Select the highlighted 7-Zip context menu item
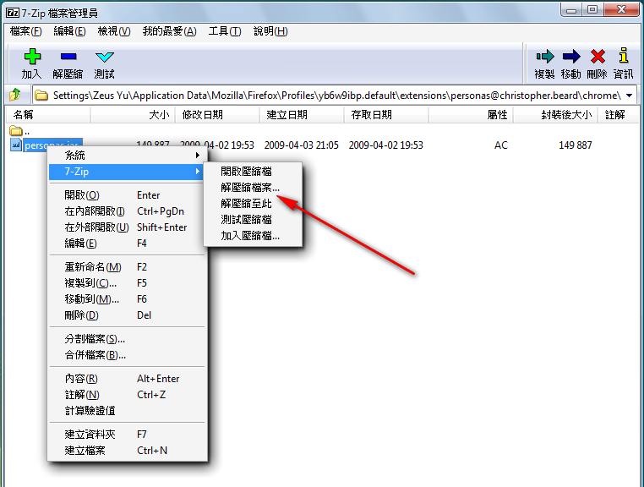644x487 pixels. (x=127, y=172)
